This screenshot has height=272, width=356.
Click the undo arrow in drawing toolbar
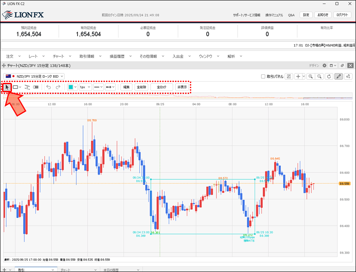[48, 87]
